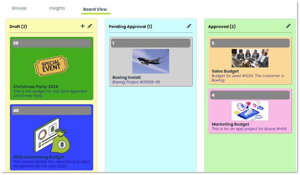The image size is (300, 175).
Task: Click the Christmas Party budget description text
Action: pos(50,93)
